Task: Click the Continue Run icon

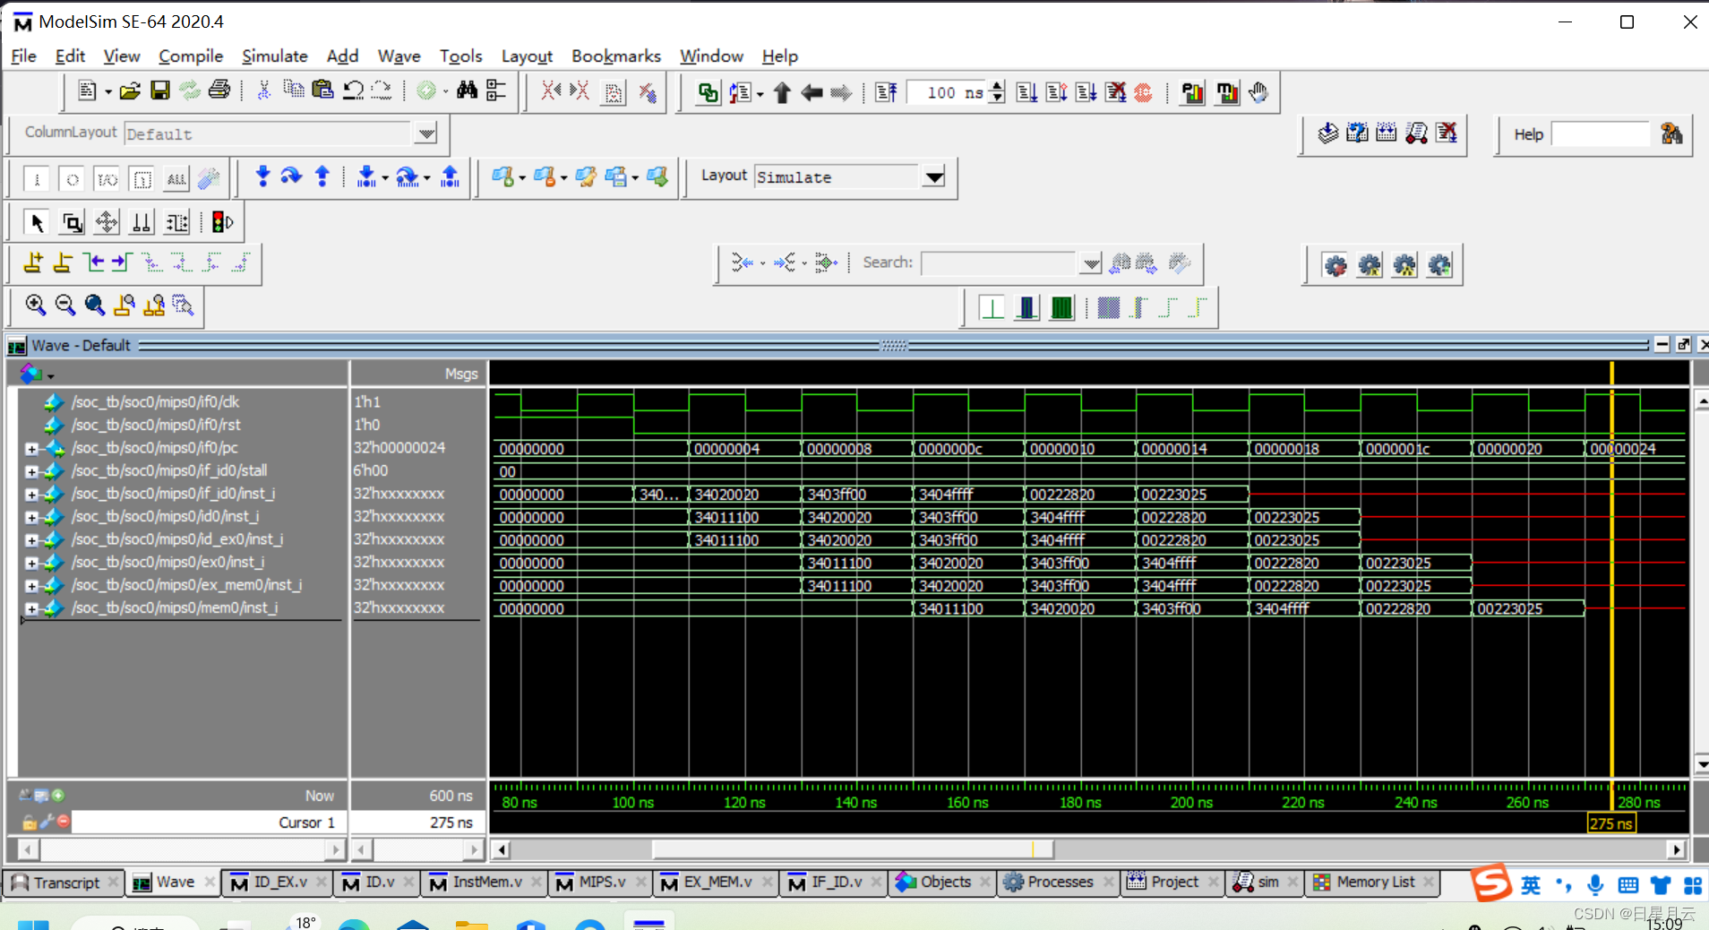Action: (x=1056, y=92)
